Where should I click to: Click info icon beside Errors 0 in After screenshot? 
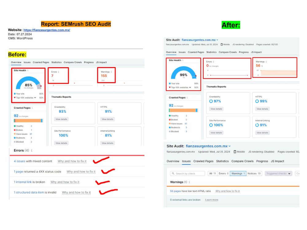[214, 62]
